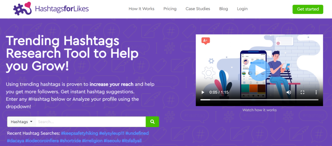Open recent search #iseoulu
This screenshot has width=332, height=146.
pyautogui.click(x=113, y=141)
